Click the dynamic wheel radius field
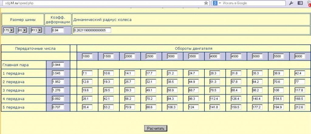The image size is (311, 134). click(x=92, y=30)
